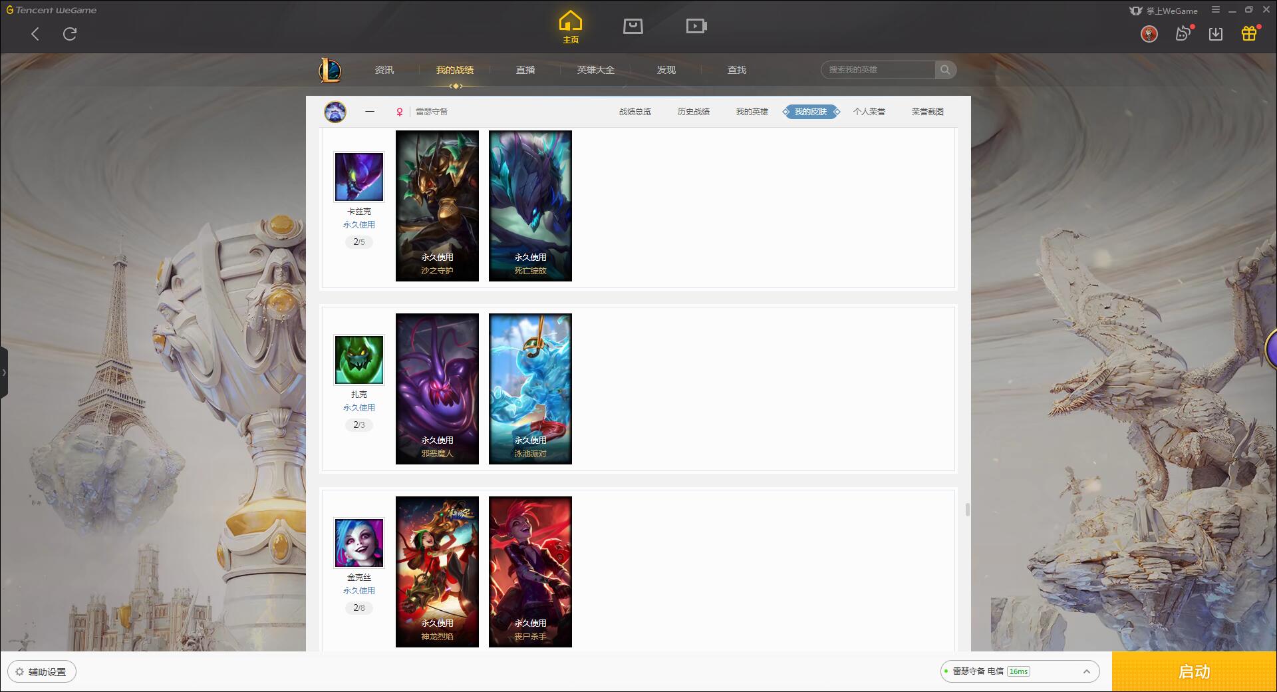Image resolution: width=1277 pixels, height=692 pixels.
Task: Refresh the page with reload icon
Action: (x=70, y=34)
